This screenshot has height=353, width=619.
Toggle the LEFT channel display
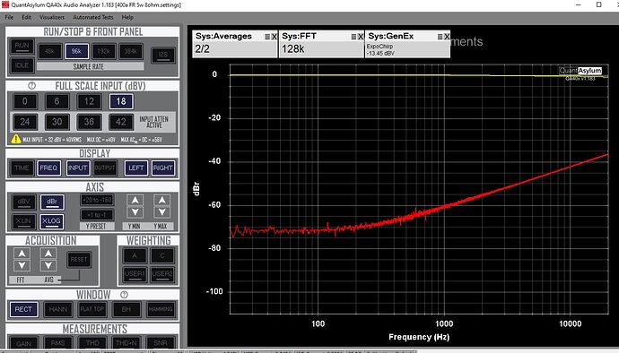pos(136,168)
